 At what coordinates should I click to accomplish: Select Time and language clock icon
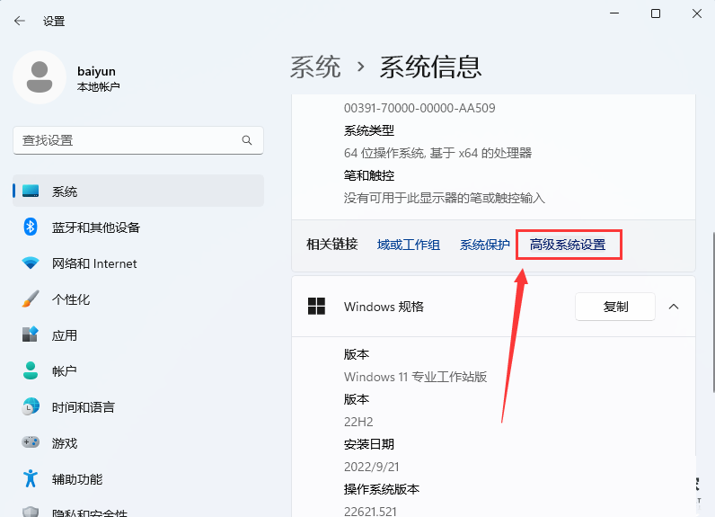31,406
